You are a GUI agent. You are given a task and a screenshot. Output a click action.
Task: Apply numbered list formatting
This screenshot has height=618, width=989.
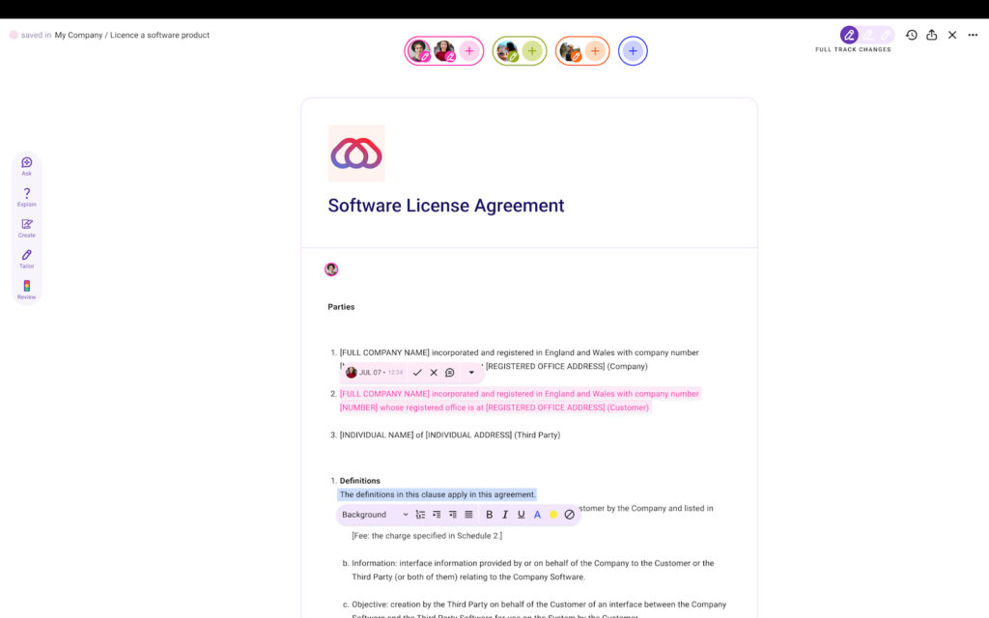(x=420, y=515)
